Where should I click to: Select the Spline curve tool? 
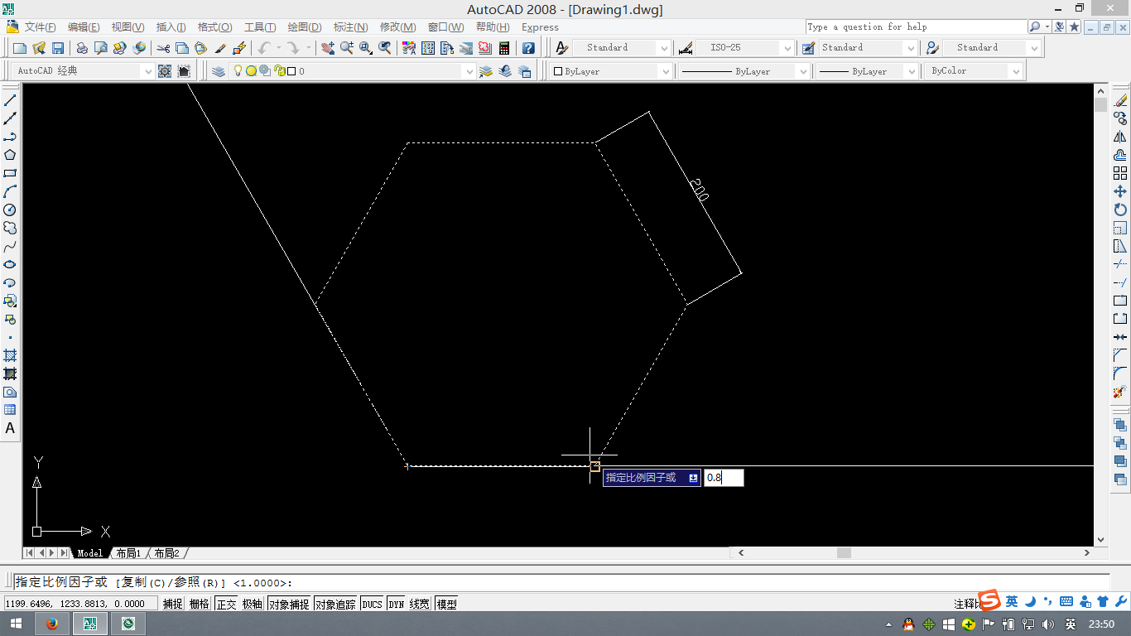[x=10, y=246]
